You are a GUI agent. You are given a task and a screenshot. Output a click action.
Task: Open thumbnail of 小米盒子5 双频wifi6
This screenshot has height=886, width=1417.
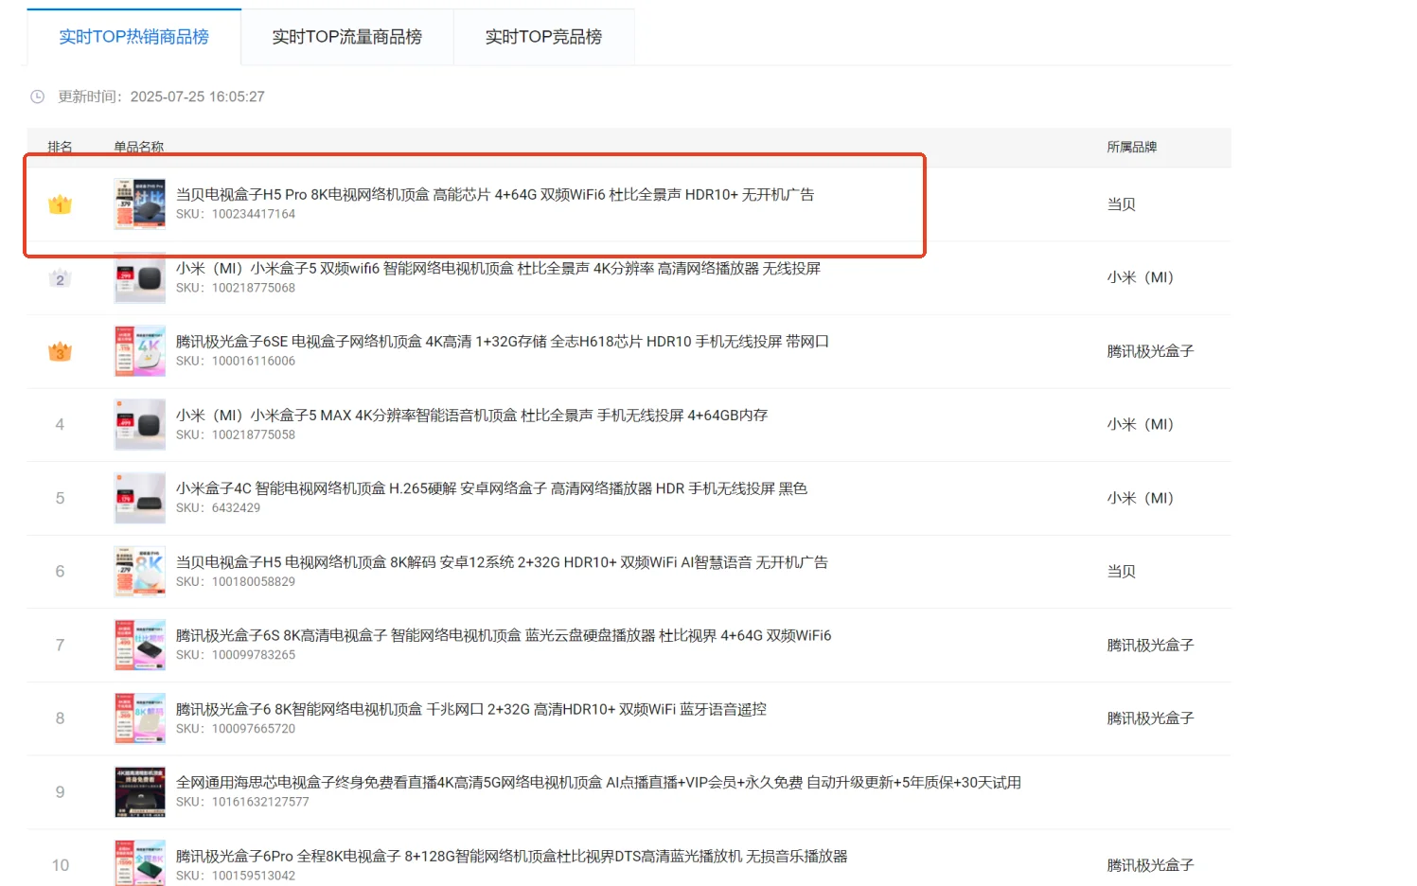[x=140, y=278]
